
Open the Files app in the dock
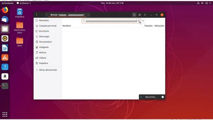tap(5, 29)
